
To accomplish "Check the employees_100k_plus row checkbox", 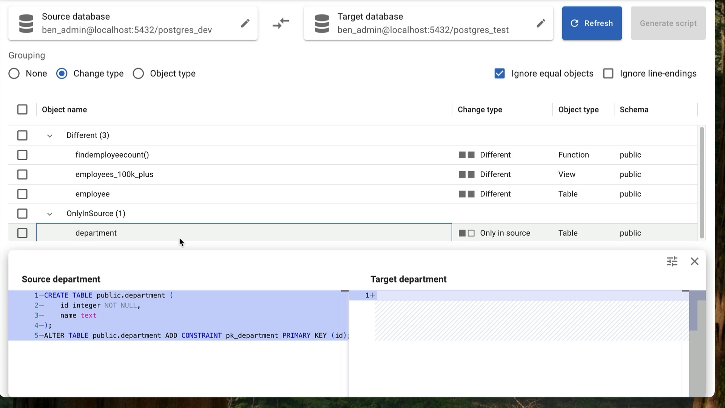I will click(x=22, y=175).
